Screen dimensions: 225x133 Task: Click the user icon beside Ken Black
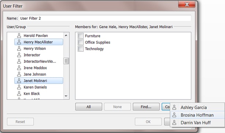point(19,93)
